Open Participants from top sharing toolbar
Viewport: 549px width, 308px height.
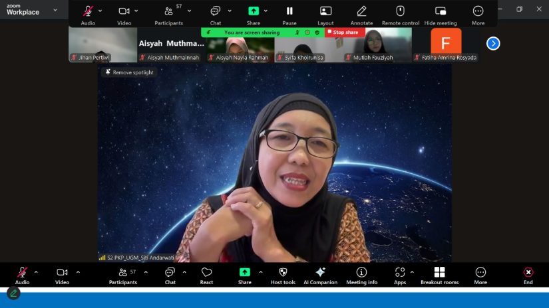[169, 15]
